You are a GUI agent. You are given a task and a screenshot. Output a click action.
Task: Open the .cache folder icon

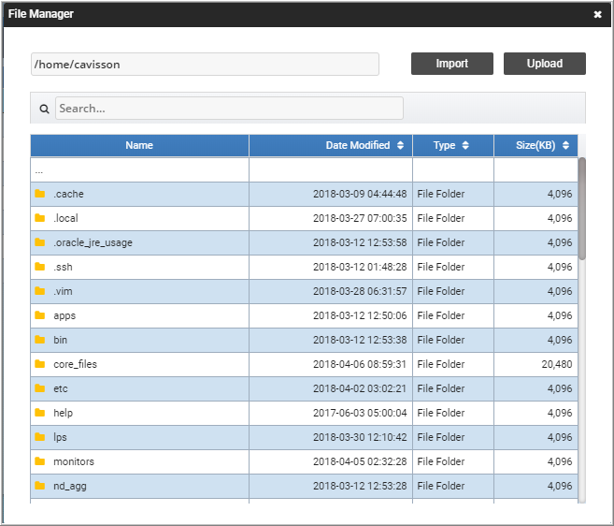[40, 194]
